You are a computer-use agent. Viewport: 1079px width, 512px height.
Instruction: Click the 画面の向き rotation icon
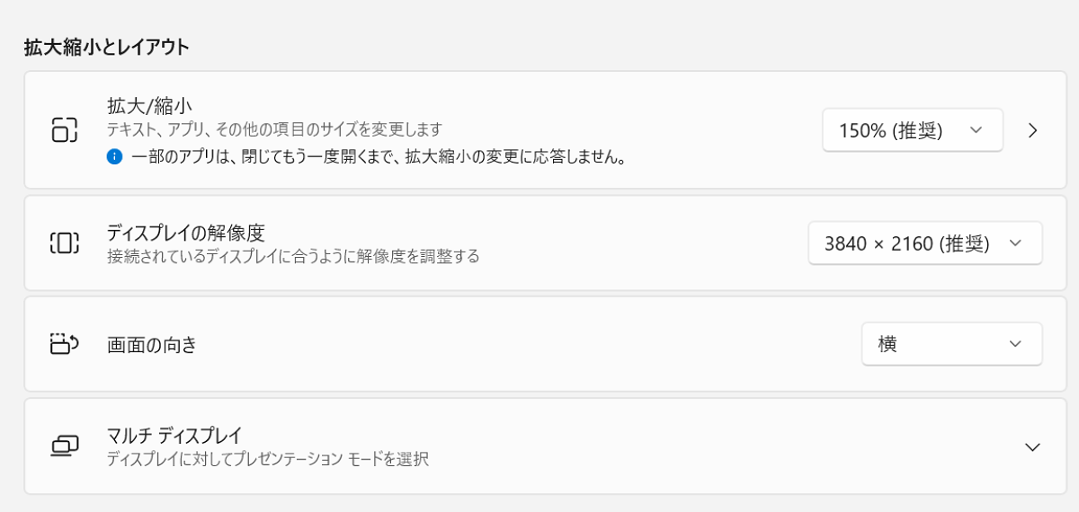coord(65,343)
